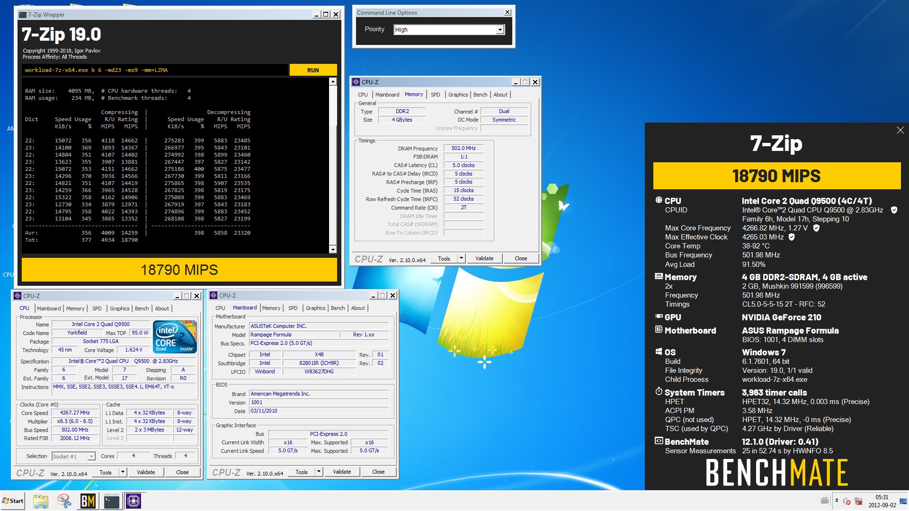This screenshot has width=909, height=511.
Task: Click the RUN button in 7-Zip Wrapper
Action: (313, 70)
